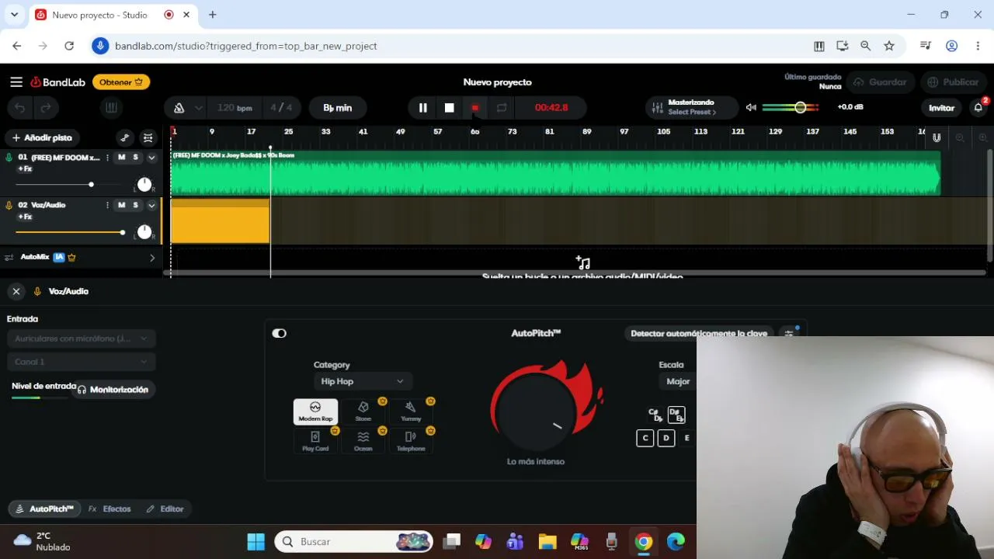Select the Telephone preset

[411, 441]
